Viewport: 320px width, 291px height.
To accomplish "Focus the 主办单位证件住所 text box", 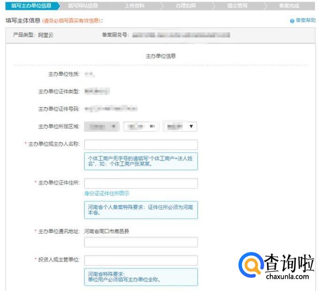I will [x=141, y=183].
